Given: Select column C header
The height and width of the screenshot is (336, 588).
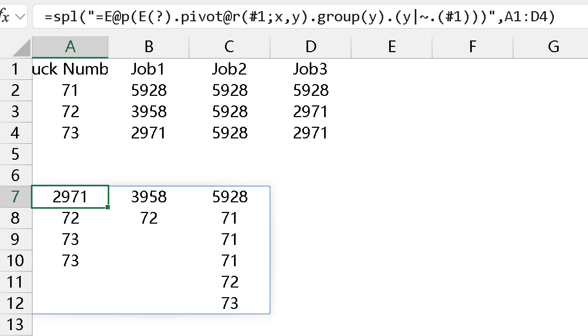Looking at the screenshot, I should 229,47.
